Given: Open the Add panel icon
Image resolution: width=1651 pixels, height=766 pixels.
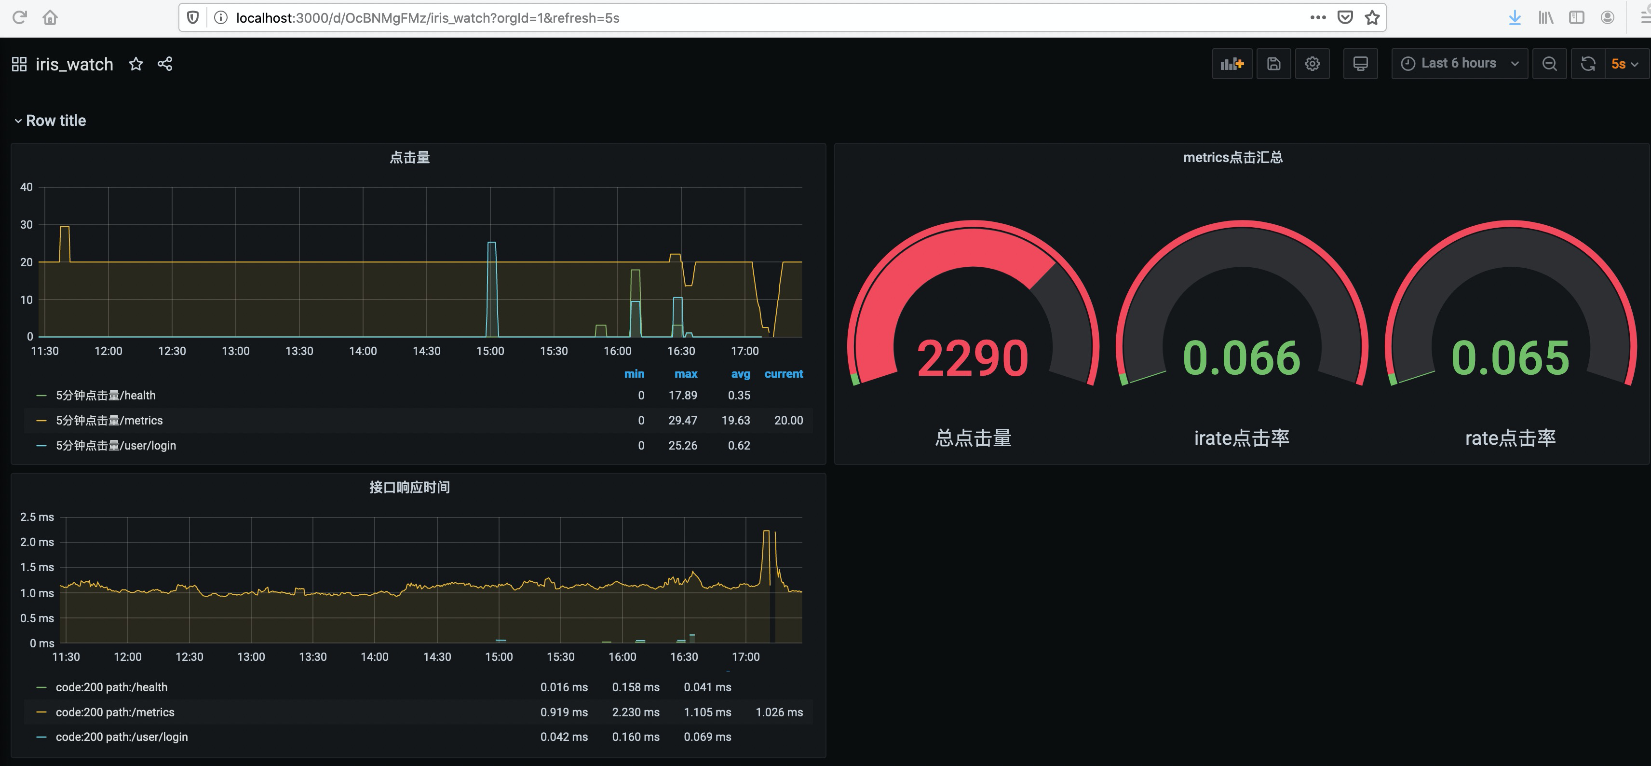Looking at the screenshot, I should pos(1232,64).
